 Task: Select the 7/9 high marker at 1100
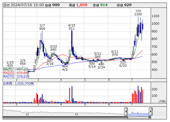click(138, 13)
